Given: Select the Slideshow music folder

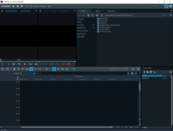Looking at the screenshot, I should [104, 27].
